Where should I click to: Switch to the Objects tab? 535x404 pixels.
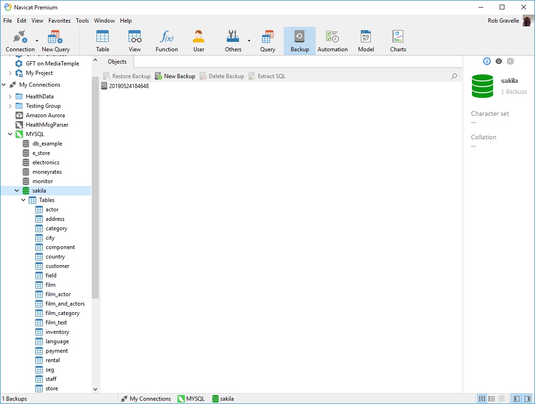click(117, 62)
